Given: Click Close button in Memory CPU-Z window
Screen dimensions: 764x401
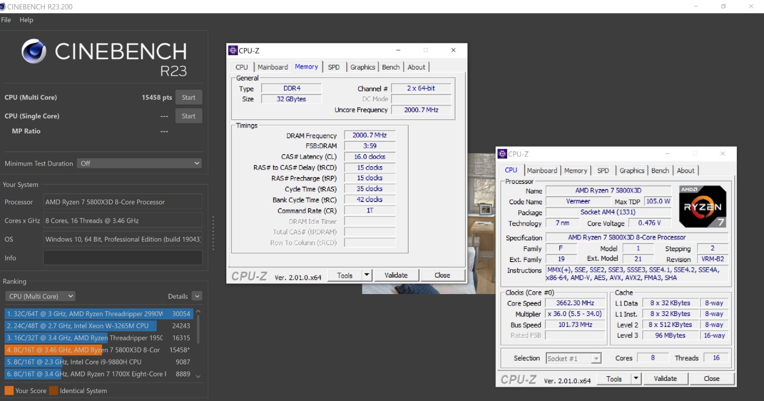Looking at the screenshot, I should (442, 275).
